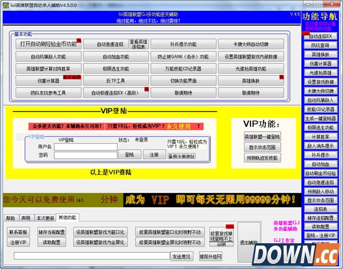Click 光速抢英雄功能 button
The height and width of the screenshot is (269, 343).
tap(251, 69)
